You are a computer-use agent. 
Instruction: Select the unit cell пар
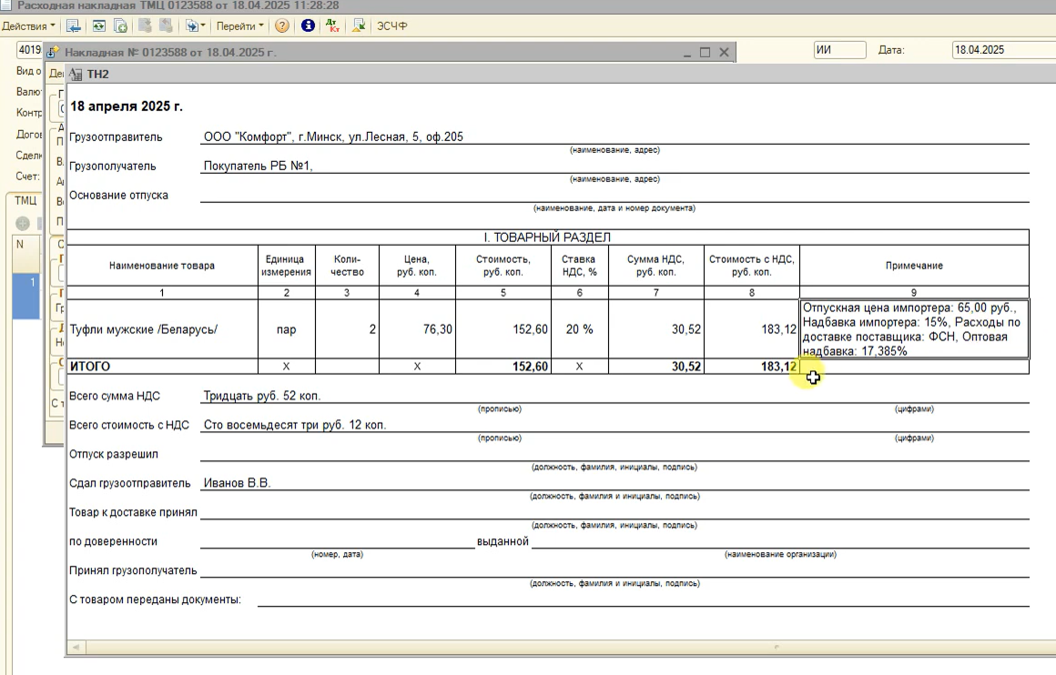[287, 329]
